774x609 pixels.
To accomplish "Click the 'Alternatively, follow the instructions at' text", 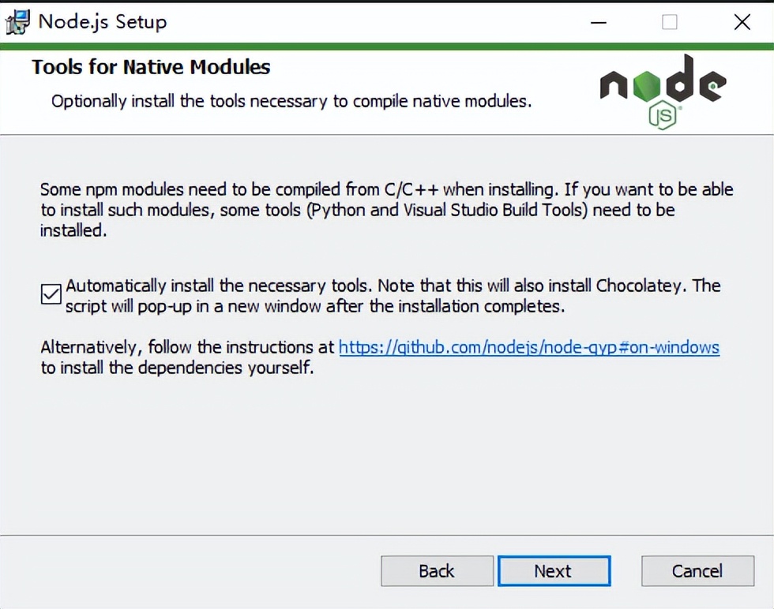I will 188,348.
